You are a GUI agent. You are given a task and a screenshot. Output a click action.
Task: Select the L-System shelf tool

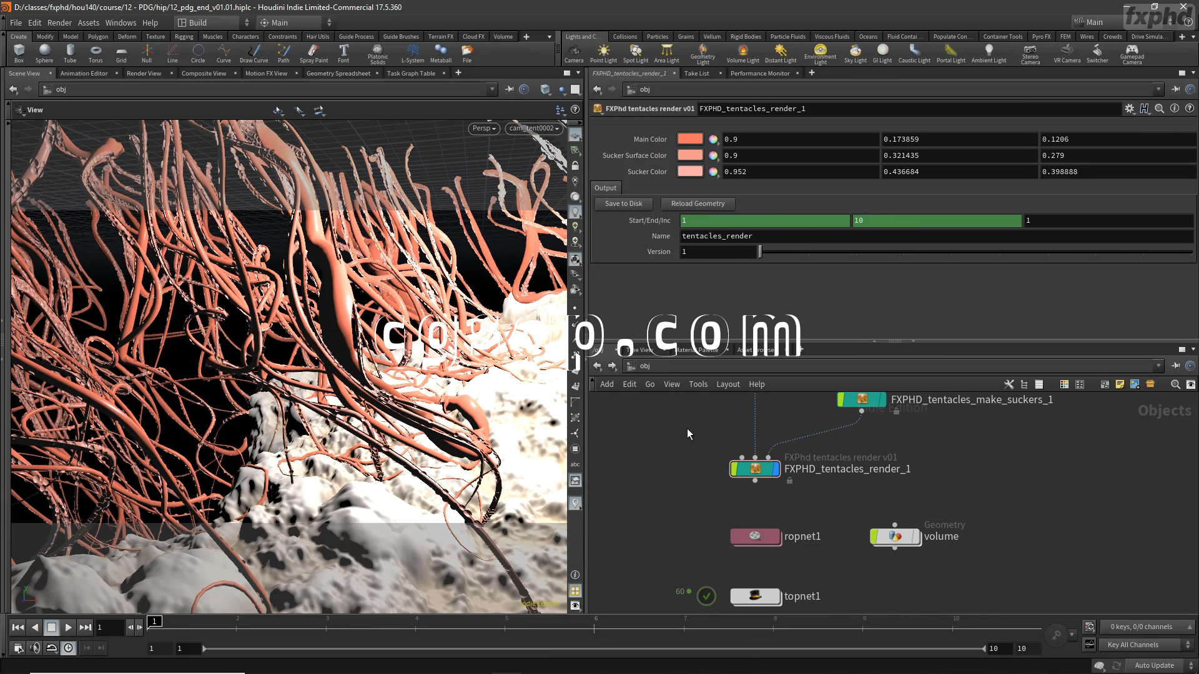click(412, 52)
